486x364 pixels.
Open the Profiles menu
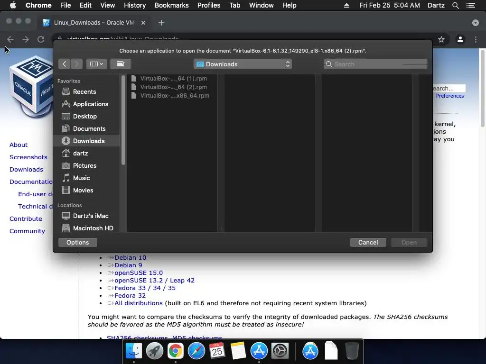coord(209,5)
